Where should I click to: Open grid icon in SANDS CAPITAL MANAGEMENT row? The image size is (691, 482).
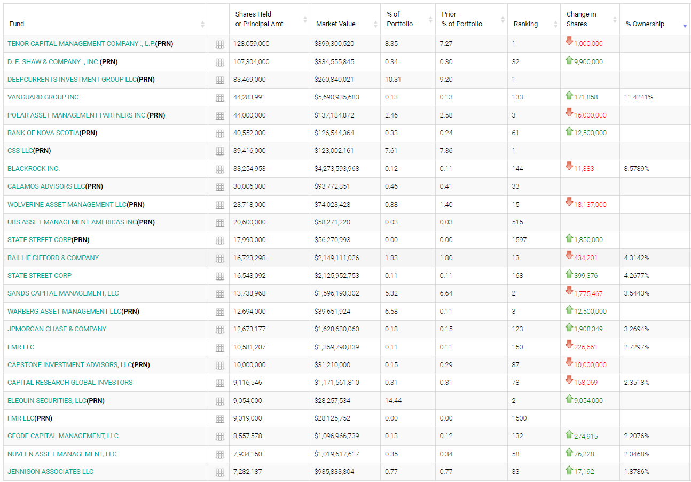click(x=219, y=294)
